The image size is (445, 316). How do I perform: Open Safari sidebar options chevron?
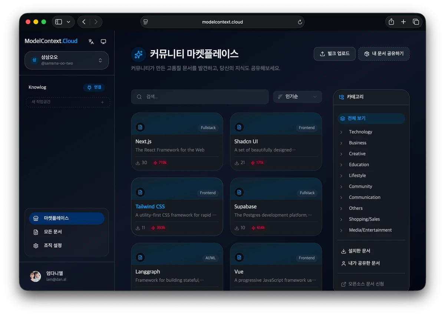pos(68,22)
